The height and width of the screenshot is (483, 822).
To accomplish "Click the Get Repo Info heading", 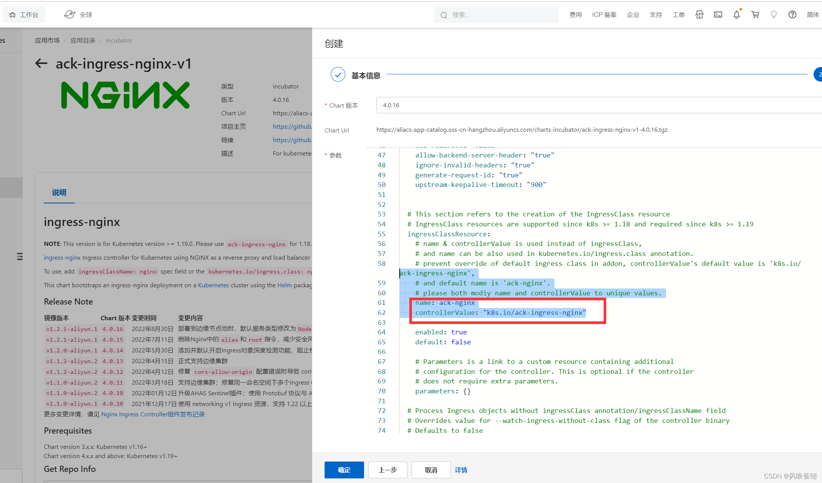I will click(x=70, y=469).
